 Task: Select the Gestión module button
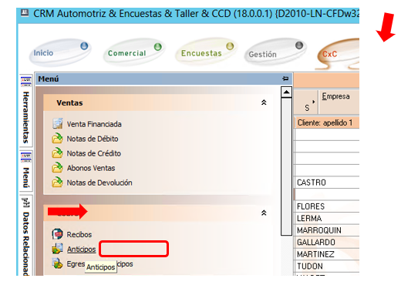click(275, 52)
